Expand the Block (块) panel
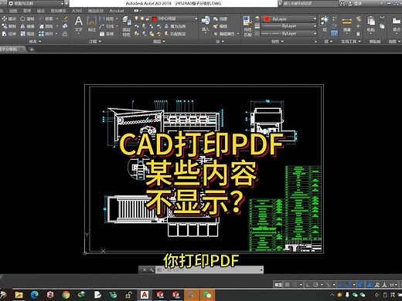The image size is (402, 301). point(220,41)
